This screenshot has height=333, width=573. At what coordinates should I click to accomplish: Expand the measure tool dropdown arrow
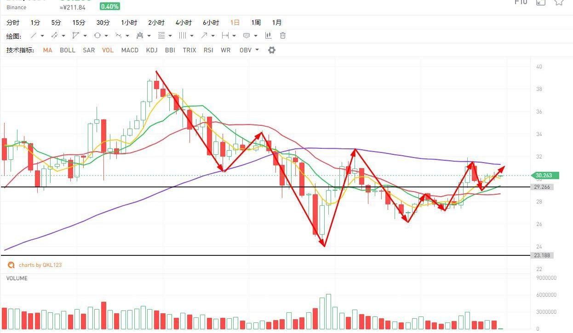[234, 36]
